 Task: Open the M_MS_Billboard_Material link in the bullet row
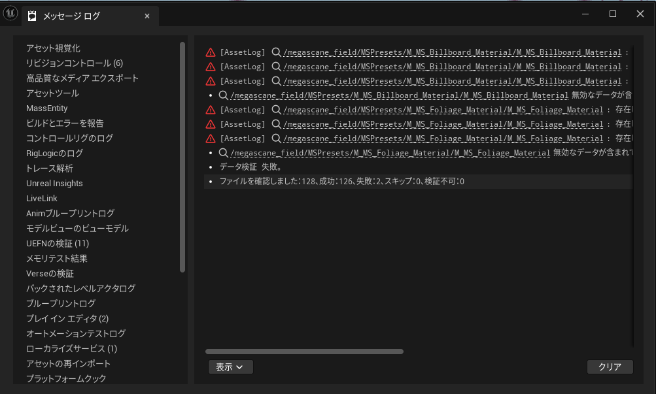coord(399,95)
